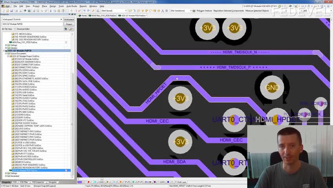Click the panel refresh structure icon
The image size is (333, 188).
pyautogui.click(x=66, y=29)
